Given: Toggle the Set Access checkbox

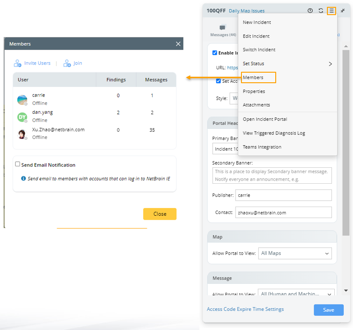Looking at the screenshot, I should (219, 81).
